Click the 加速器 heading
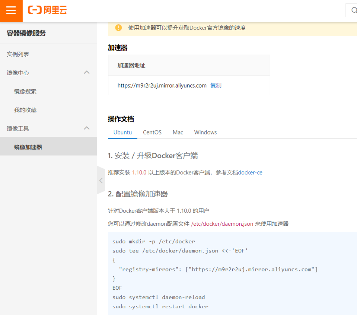Screen dimensions: 357x315 click(118, 48)
